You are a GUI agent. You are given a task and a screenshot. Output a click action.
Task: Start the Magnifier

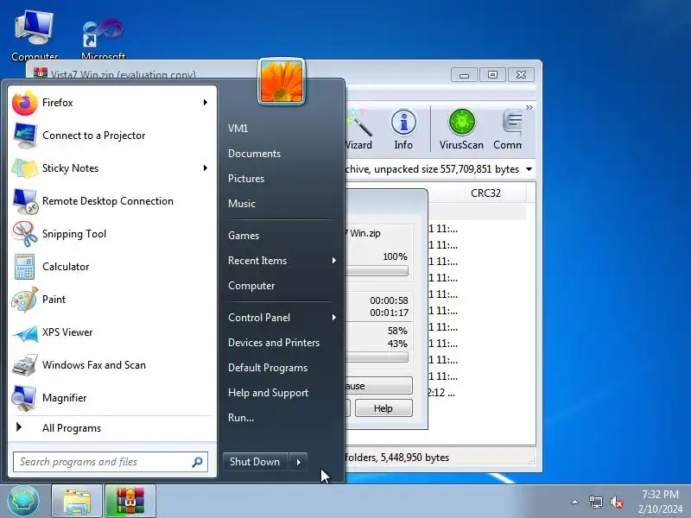click(x=111, y=398)
